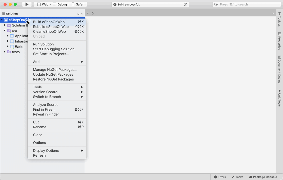Image resolution: width=283 pixels, height=180 pixels.
Task: Click the src folder icon
Action: point(9,31)
